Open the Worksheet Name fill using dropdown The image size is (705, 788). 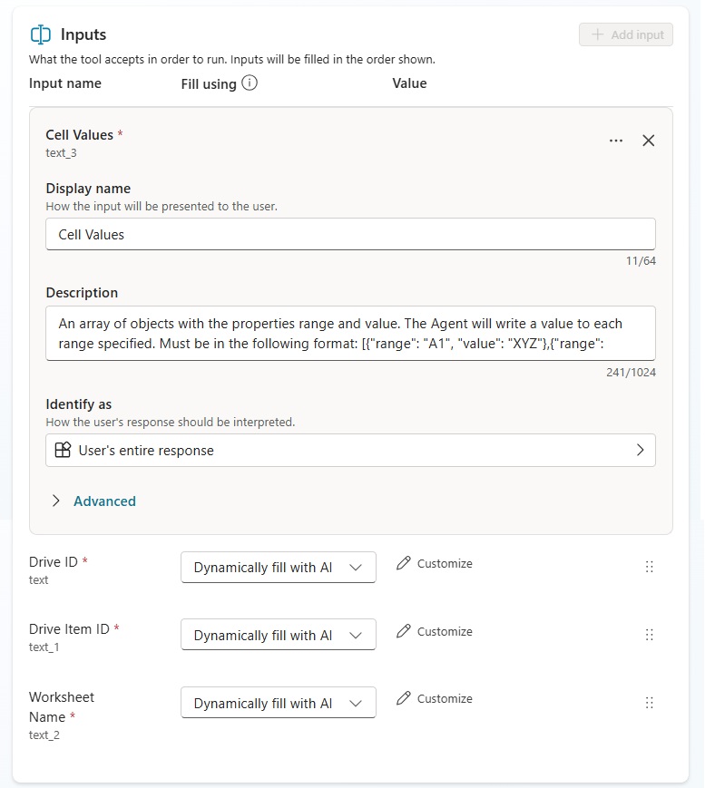tap(279, 703)
